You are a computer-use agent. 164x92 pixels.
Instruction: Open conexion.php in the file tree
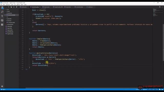[11, 22]
